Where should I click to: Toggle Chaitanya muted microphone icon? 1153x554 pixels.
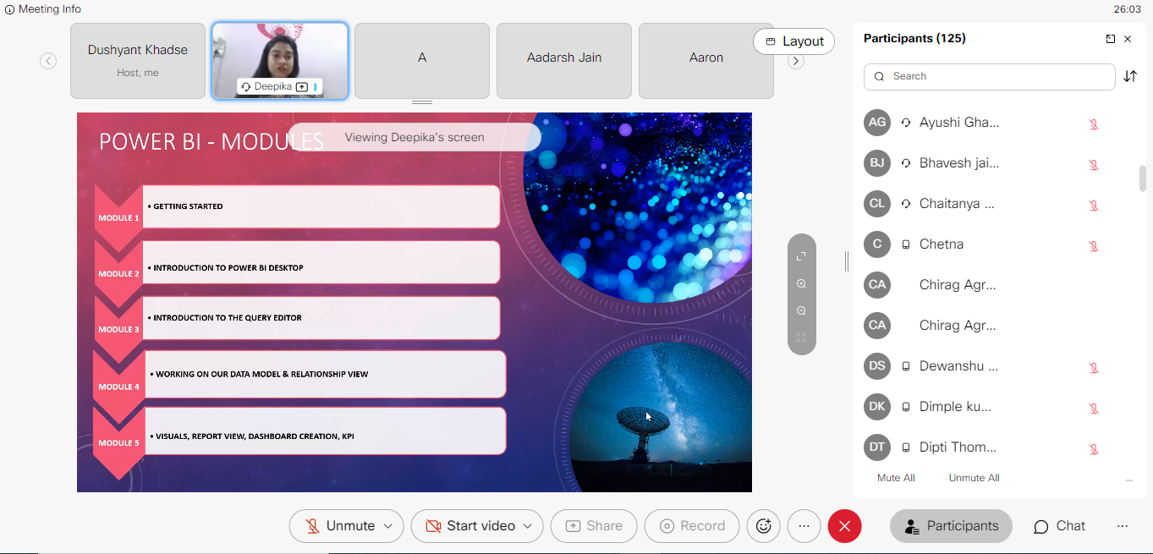pyautogui.click(x=1094, y=206)
